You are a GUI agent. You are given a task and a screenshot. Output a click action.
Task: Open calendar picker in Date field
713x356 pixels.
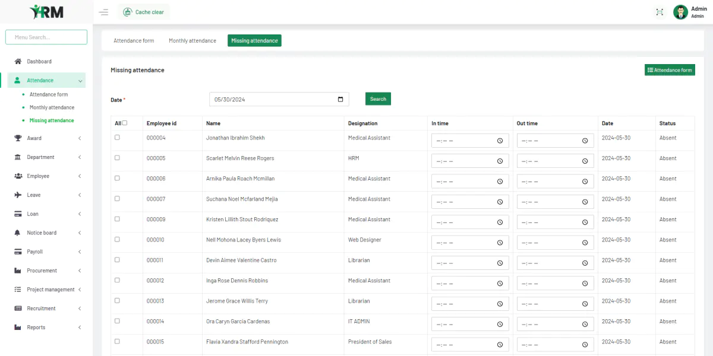[x=340, y=100]
